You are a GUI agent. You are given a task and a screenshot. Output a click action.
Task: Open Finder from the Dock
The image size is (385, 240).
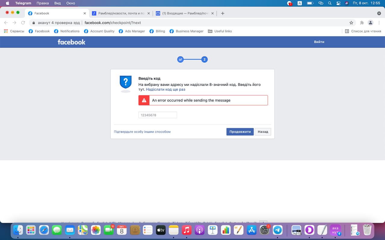tap(18, 230)
